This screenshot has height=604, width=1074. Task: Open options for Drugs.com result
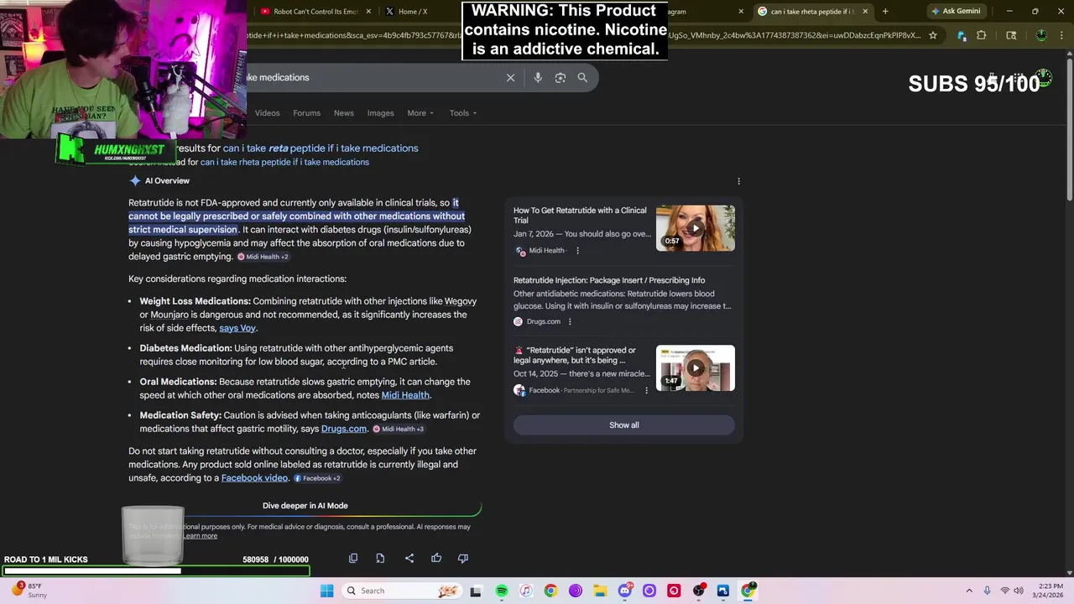(570, 321)
